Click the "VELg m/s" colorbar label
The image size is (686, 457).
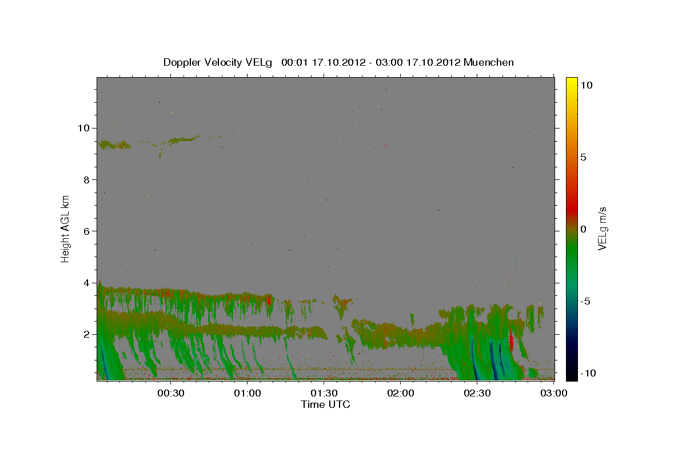click(x=602, y=229)
